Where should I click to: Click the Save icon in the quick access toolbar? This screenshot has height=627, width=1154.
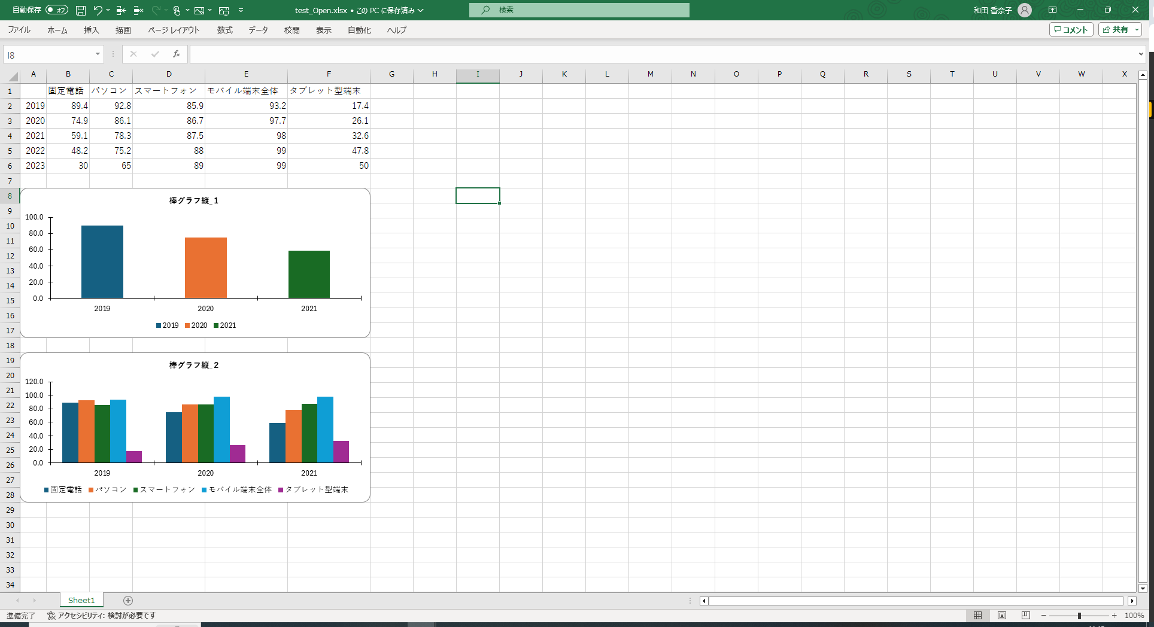(81, 10)
